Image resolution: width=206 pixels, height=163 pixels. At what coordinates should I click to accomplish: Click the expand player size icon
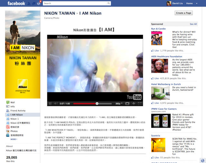click(127, 104)
